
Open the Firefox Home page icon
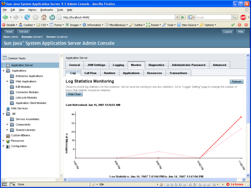(44, 17)
